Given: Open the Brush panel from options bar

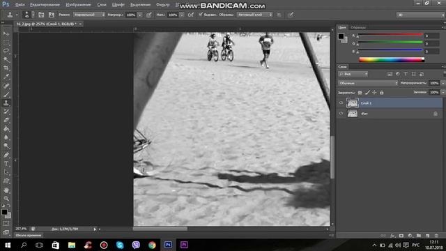Looking at the screenshot, I should pyautogui.click(x=41, y=15).
